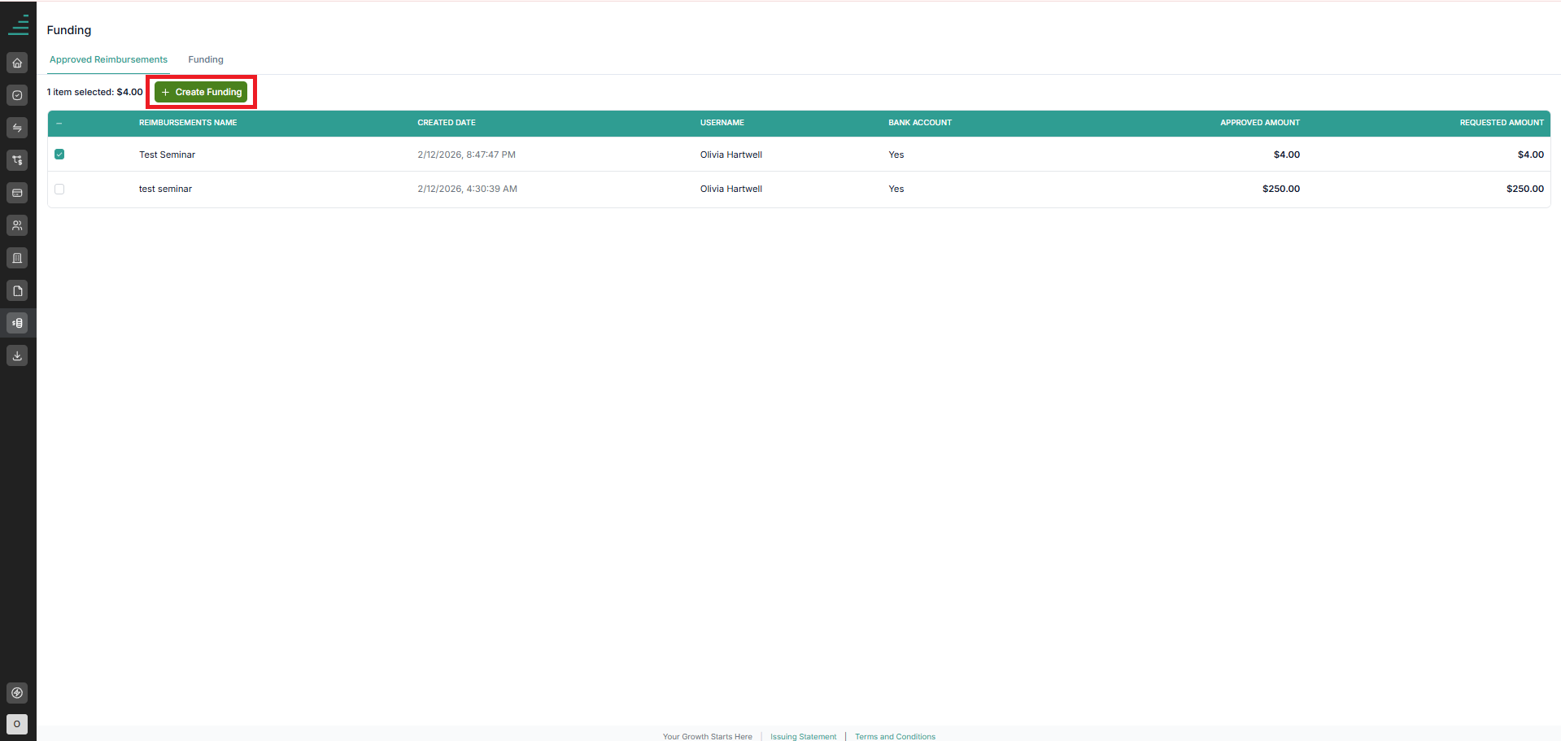Open the transfer arrows sidebar icon
Viewport: 1561px width, 741px height.
[x=17, y=128]
